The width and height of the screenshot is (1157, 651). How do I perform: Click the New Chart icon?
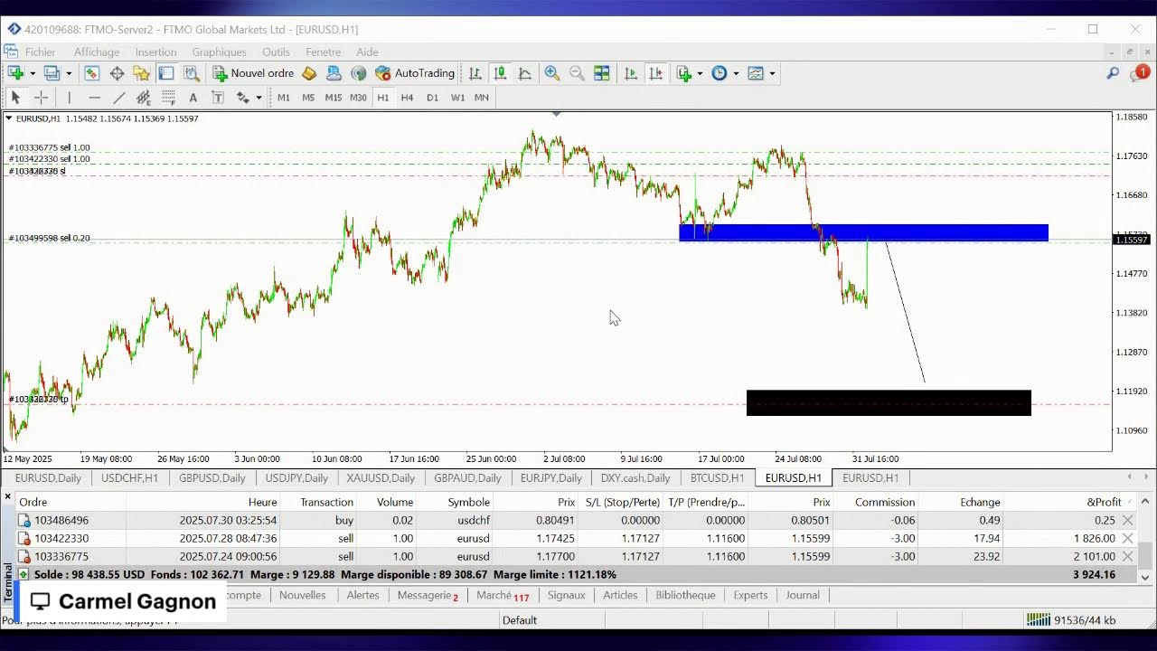coord(15,73)
